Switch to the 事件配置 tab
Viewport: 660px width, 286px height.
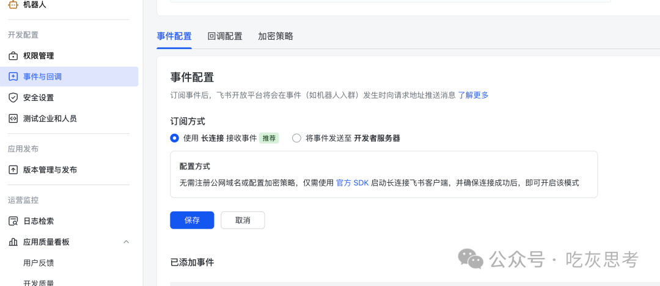[x=174, y=36]
